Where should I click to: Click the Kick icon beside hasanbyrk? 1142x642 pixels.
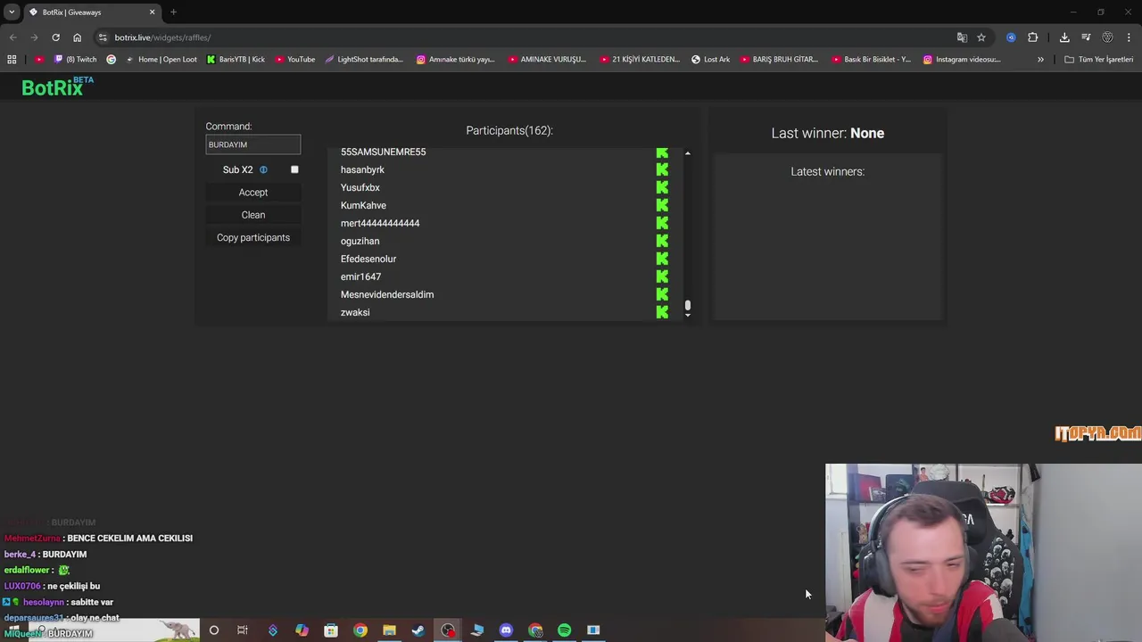[662, 169]
